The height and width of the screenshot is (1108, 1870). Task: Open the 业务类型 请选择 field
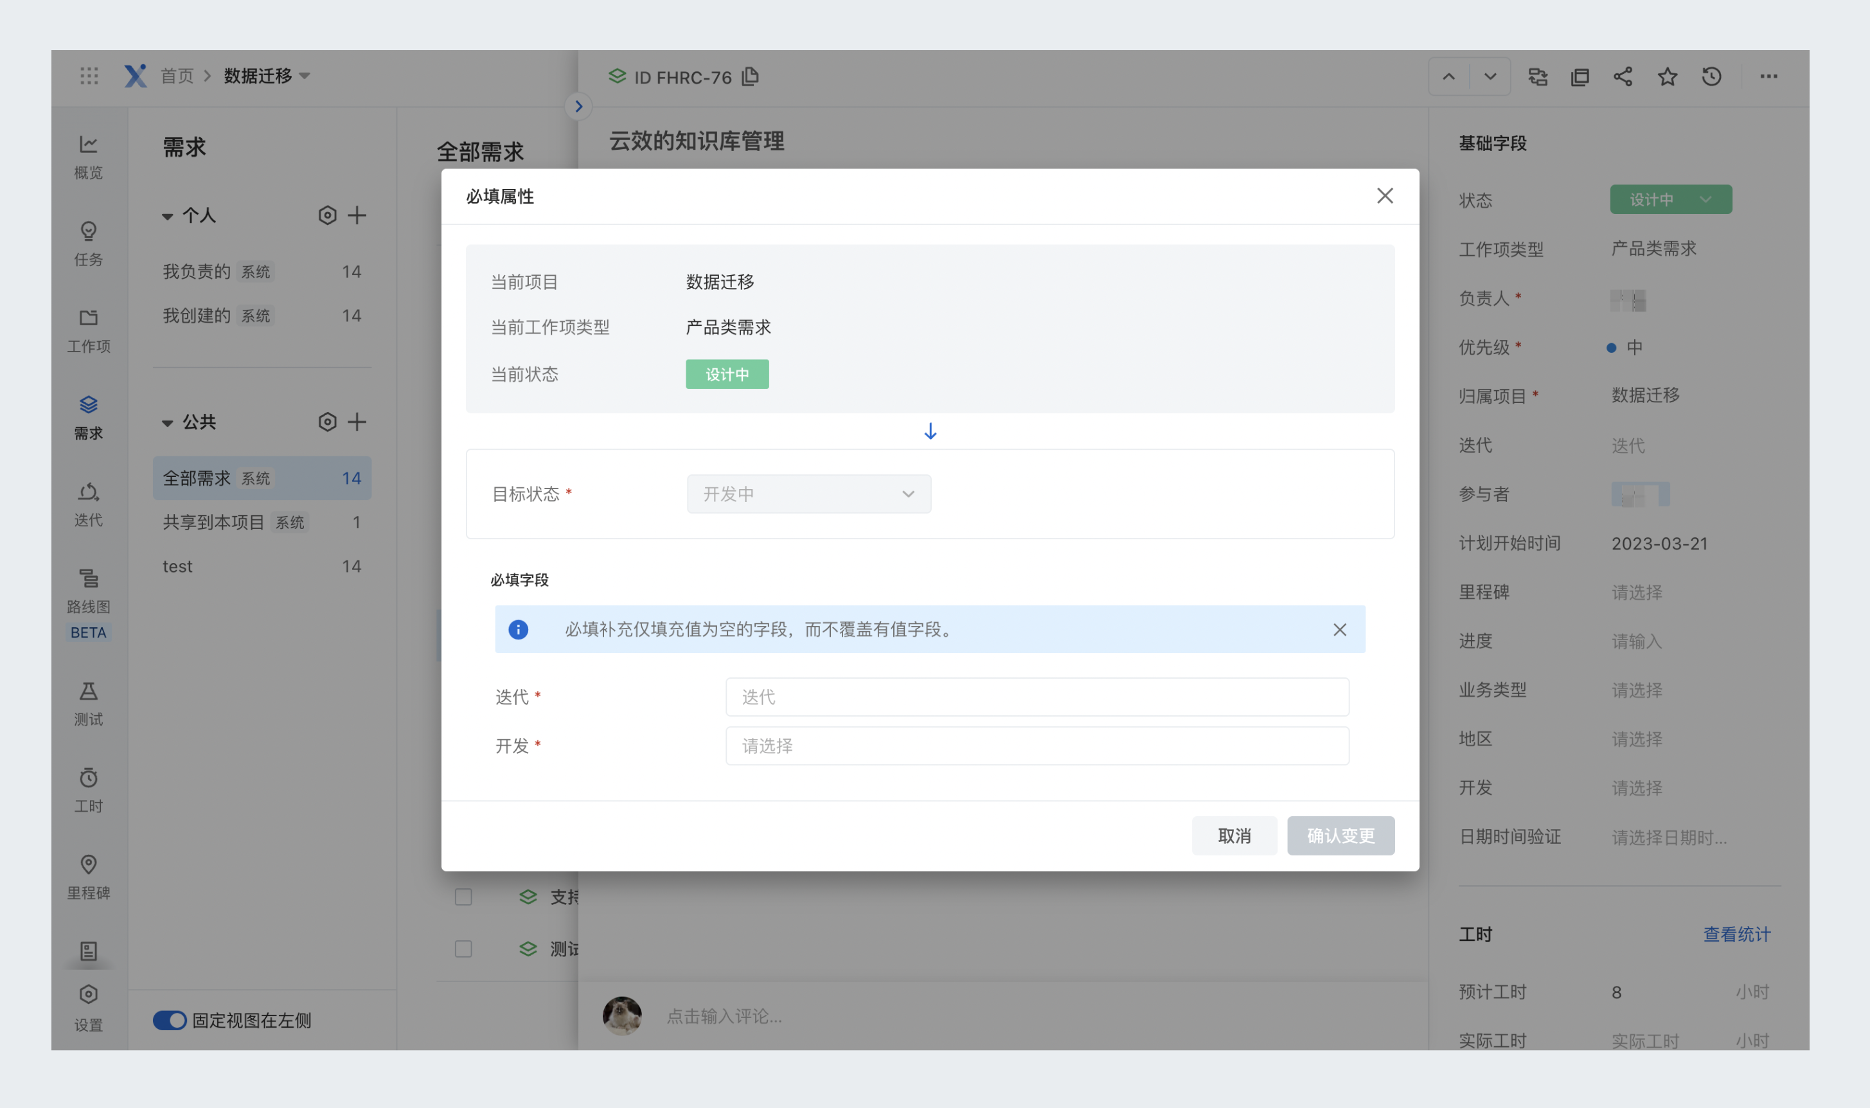click(1636, 690)
